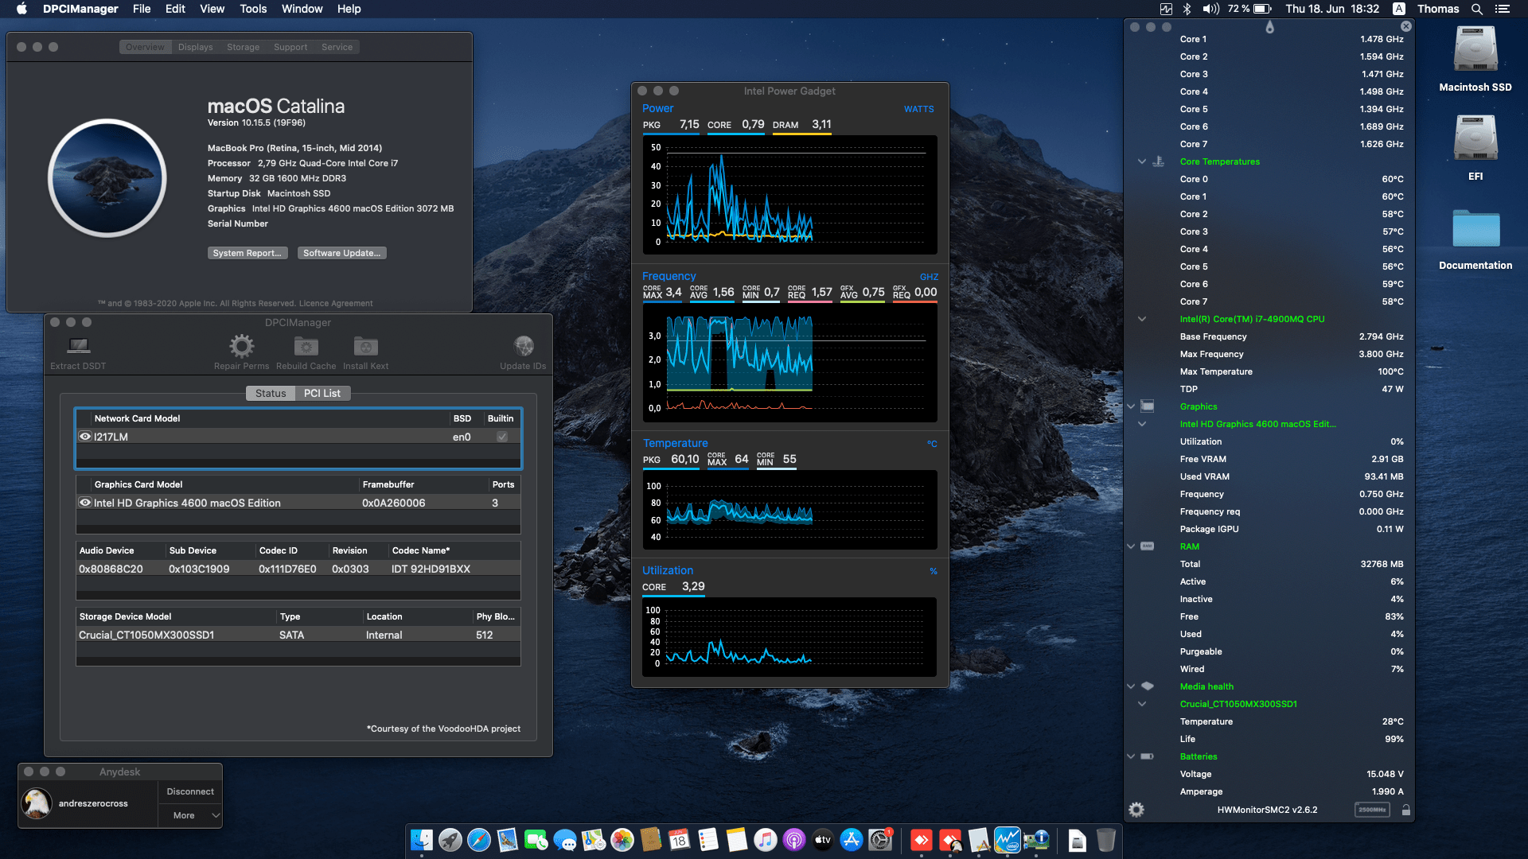Collapse the RAM section
Screen dimensions: 1528x859
(1131, 546)
